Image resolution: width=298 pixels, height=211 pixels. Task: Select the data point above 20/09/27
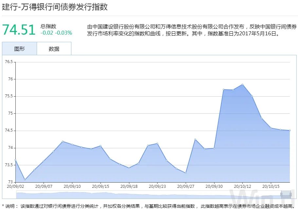186,173
